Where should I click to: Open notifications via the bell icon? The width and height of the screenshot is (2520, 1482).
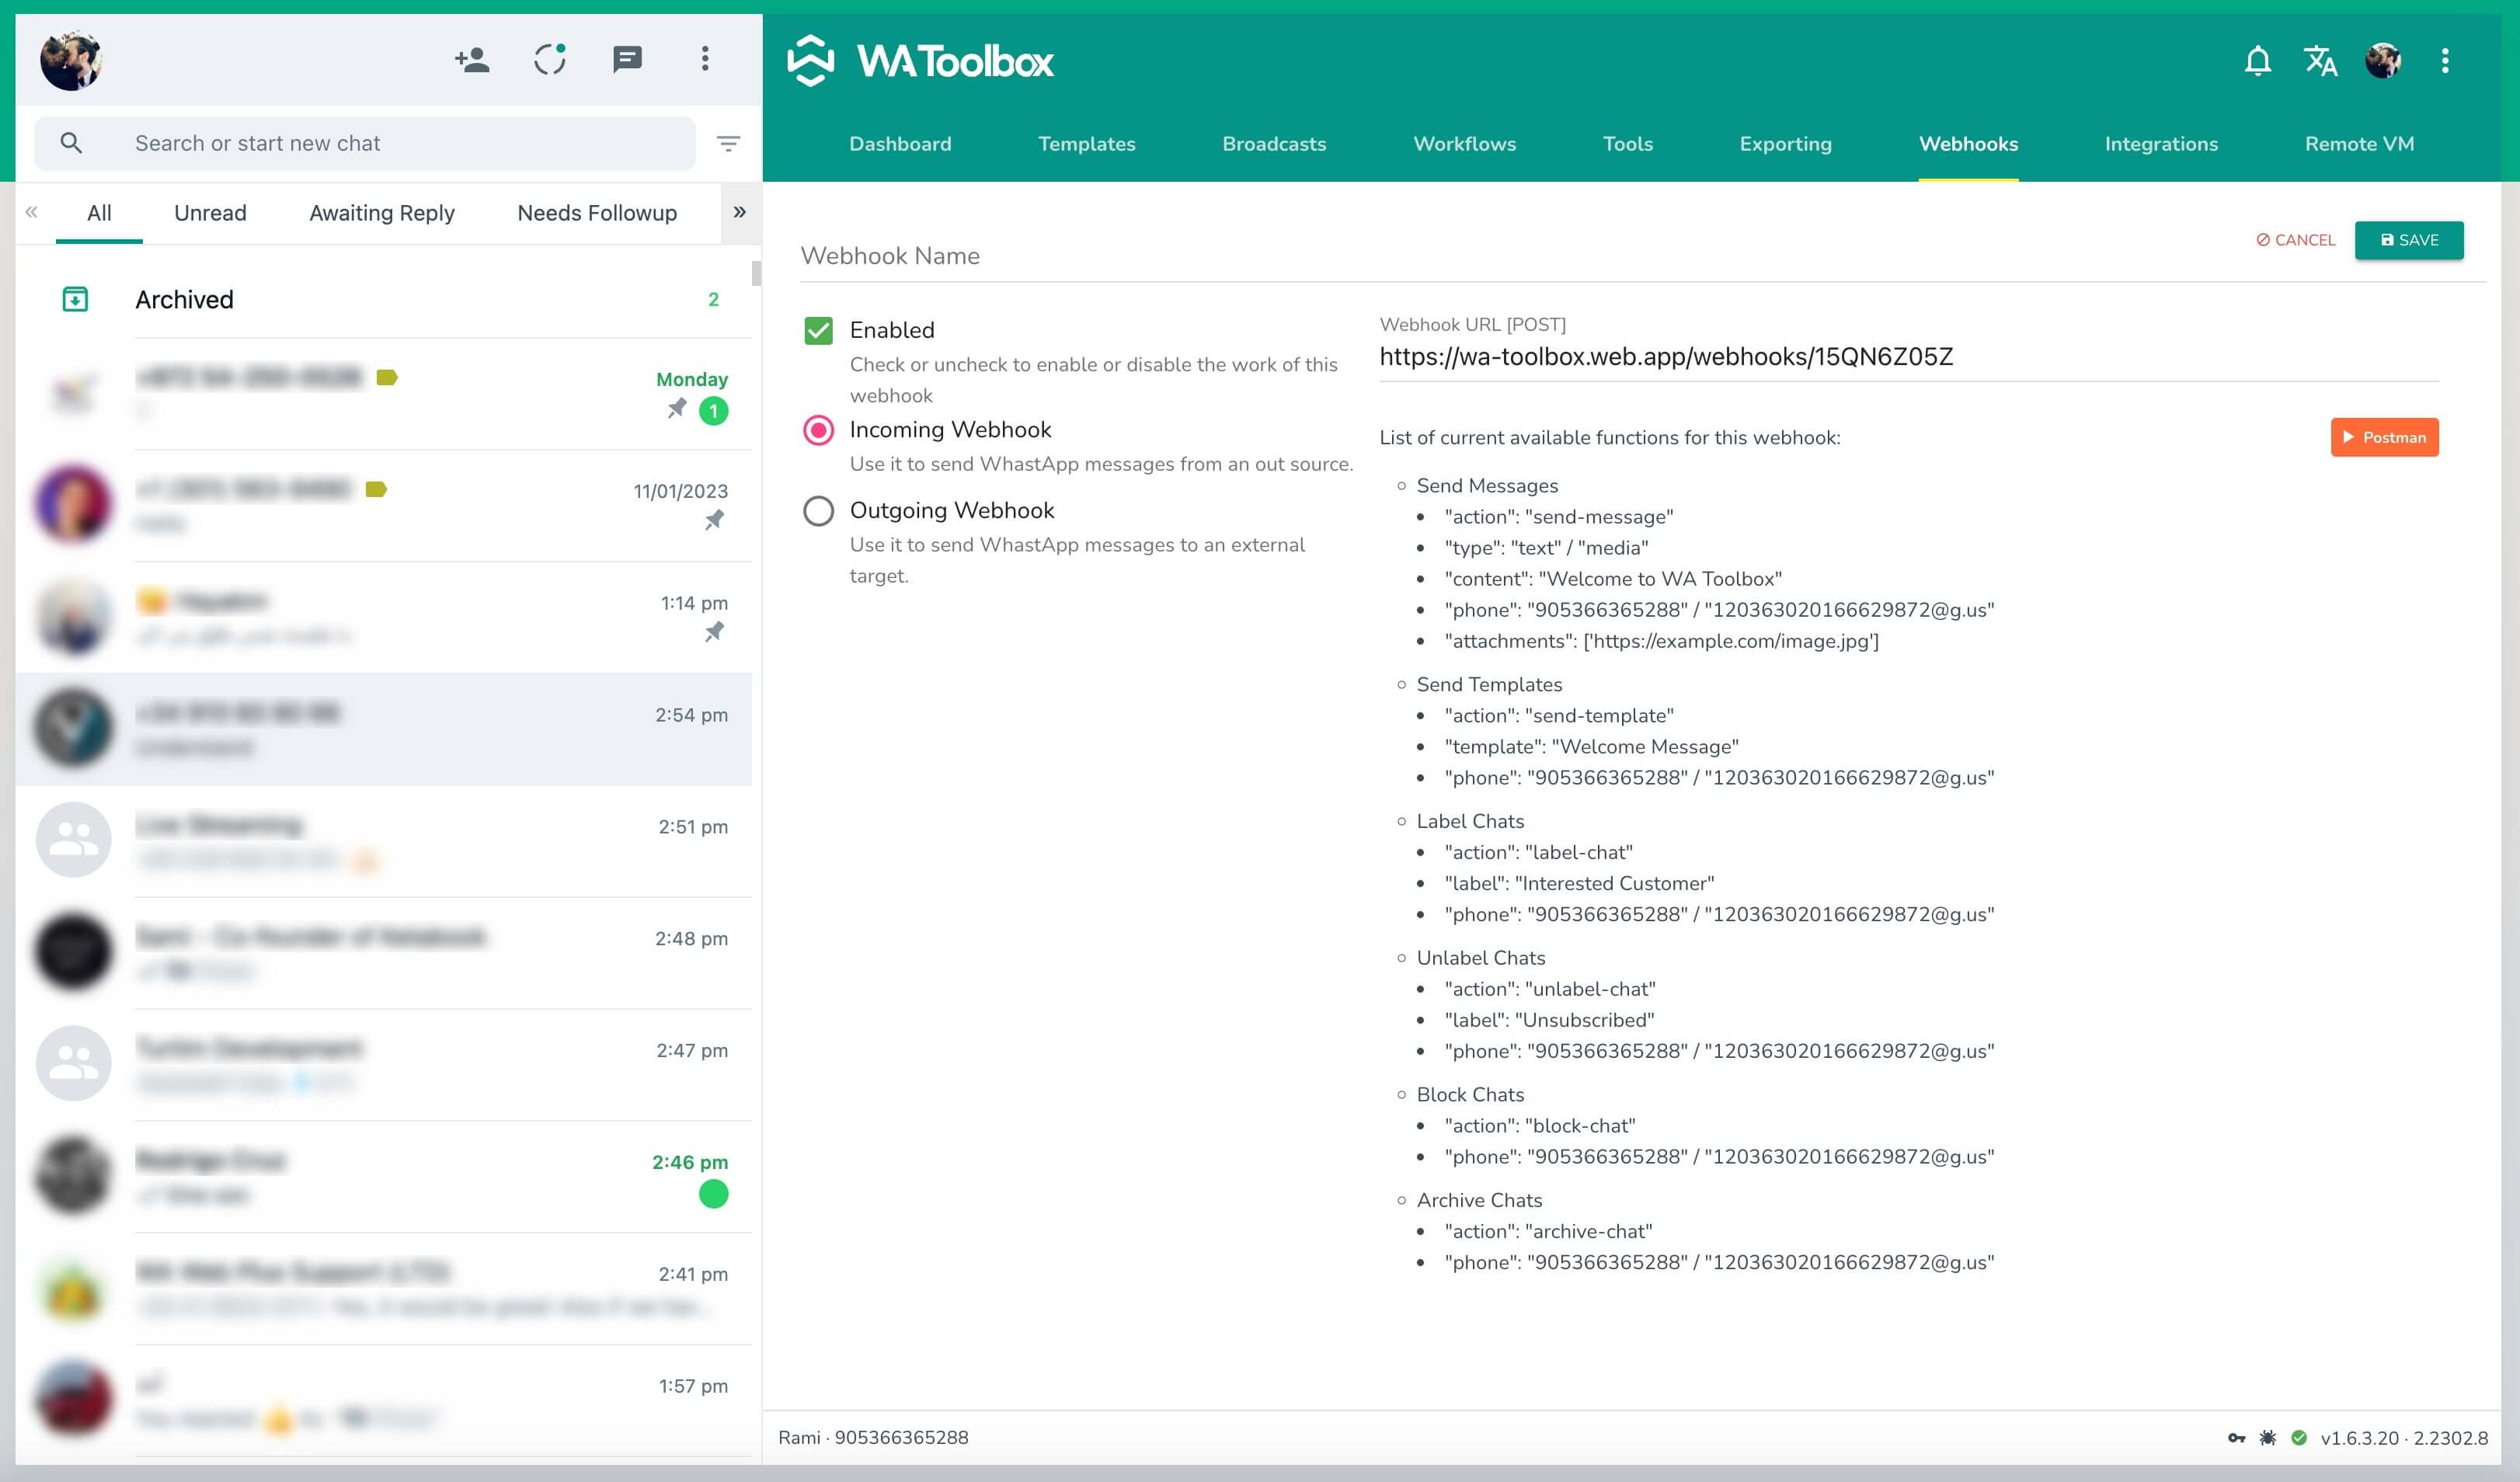coord(2257,60)
